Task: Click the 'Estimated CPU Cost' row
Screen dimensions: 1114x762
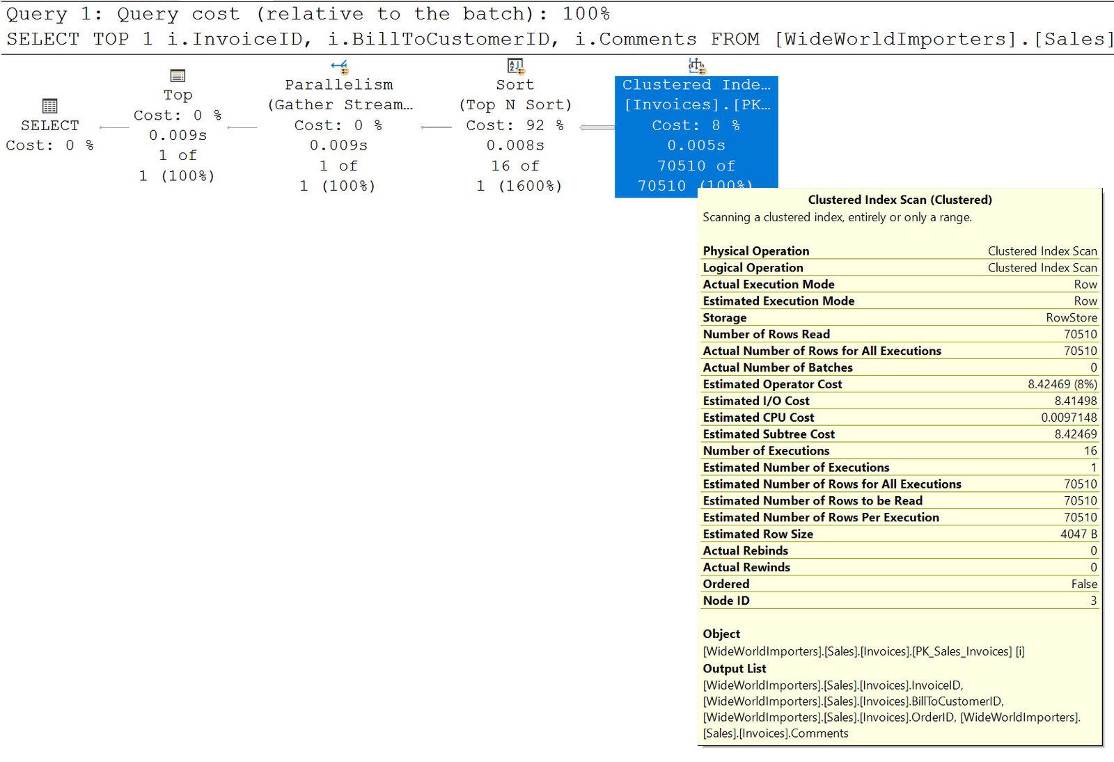Action: pyautogui.click(x=900, y=418)
